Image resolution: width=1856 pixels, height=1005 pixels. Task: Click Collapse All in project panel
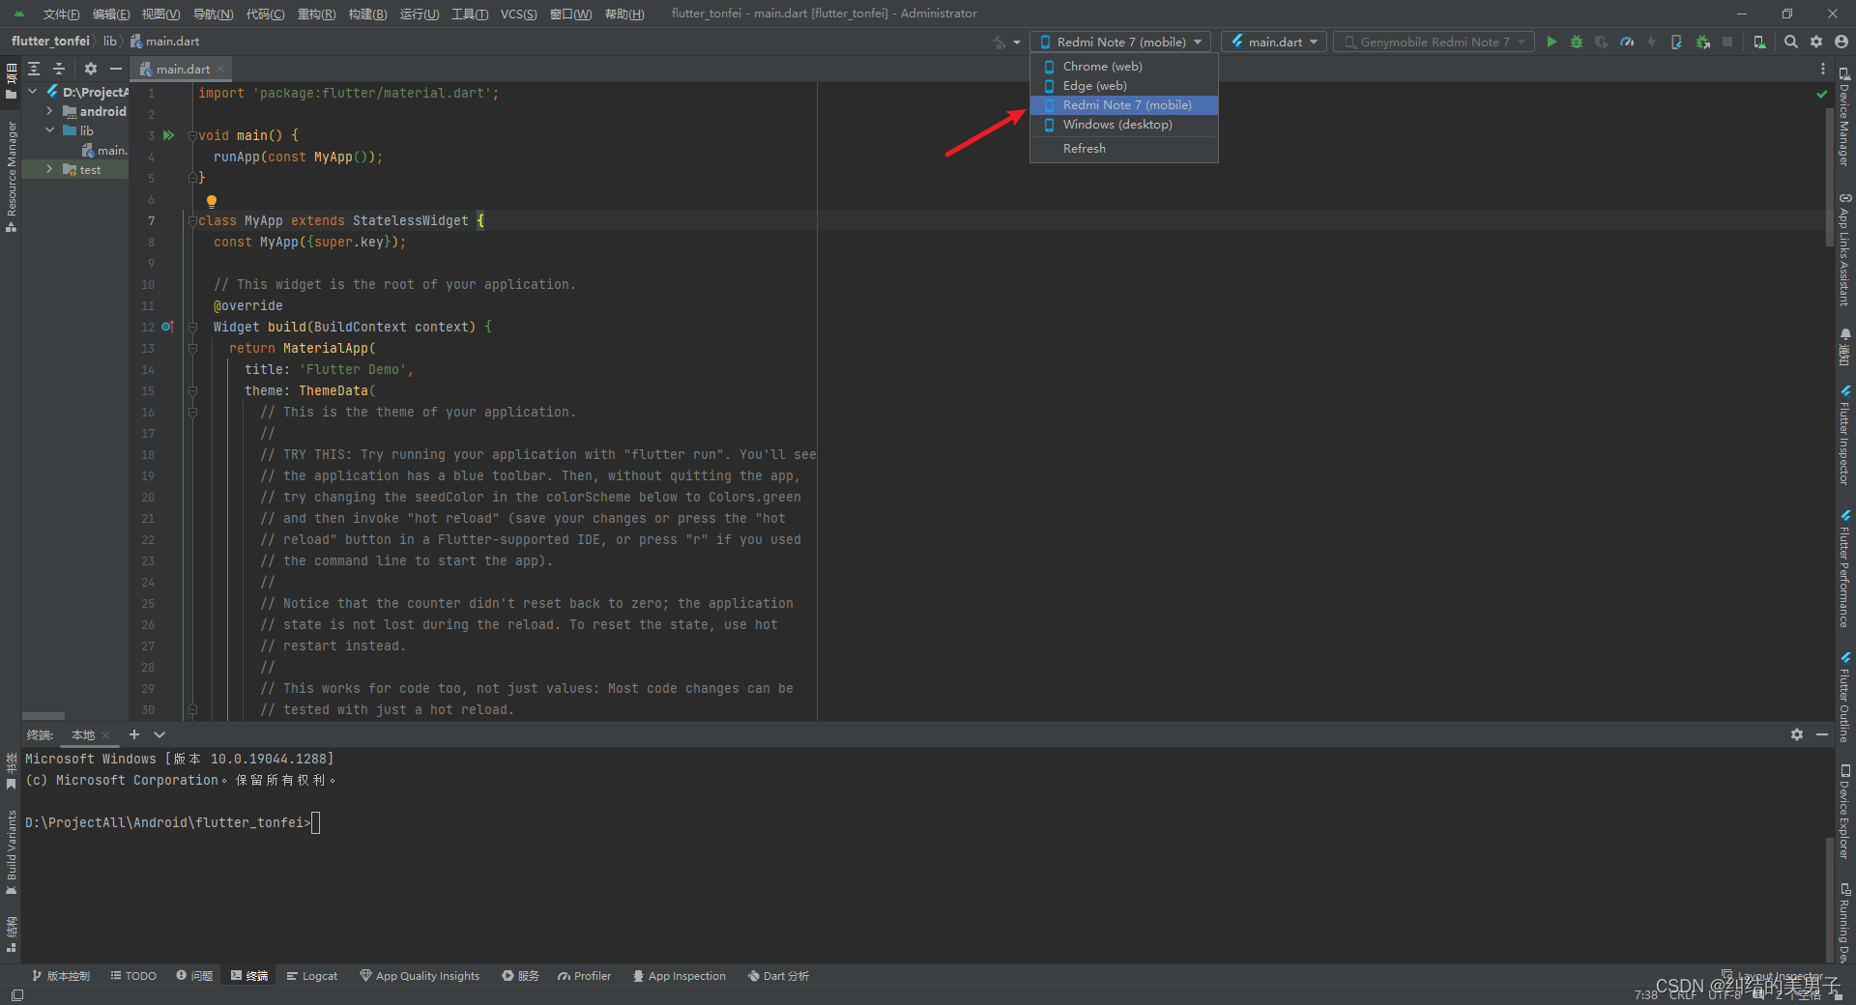(x=59, y=69)
